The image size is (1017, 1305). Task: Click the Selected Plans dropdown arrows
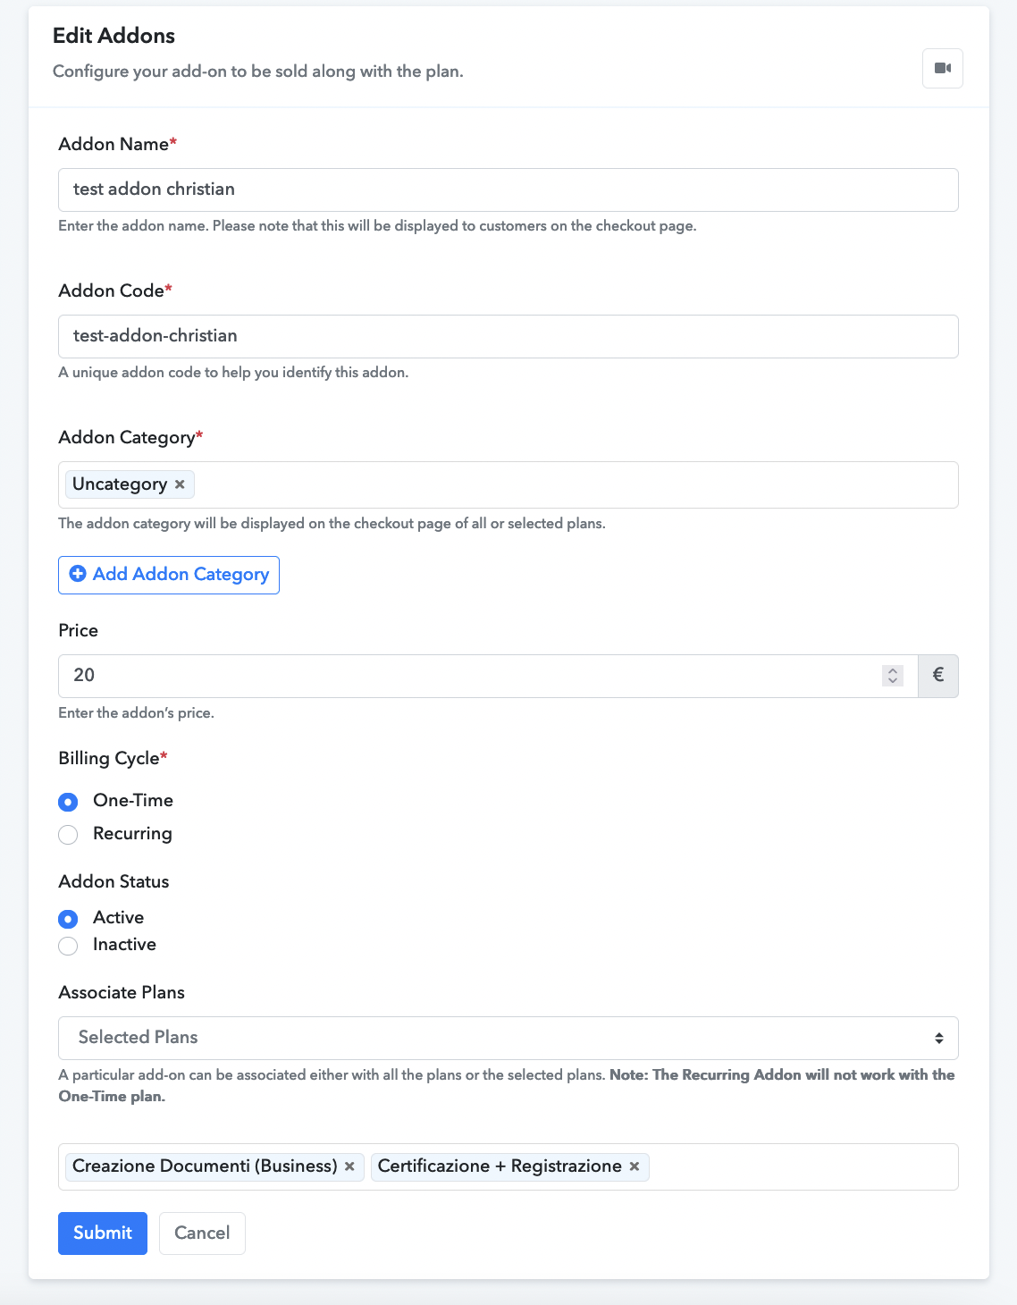point(939,1038)
